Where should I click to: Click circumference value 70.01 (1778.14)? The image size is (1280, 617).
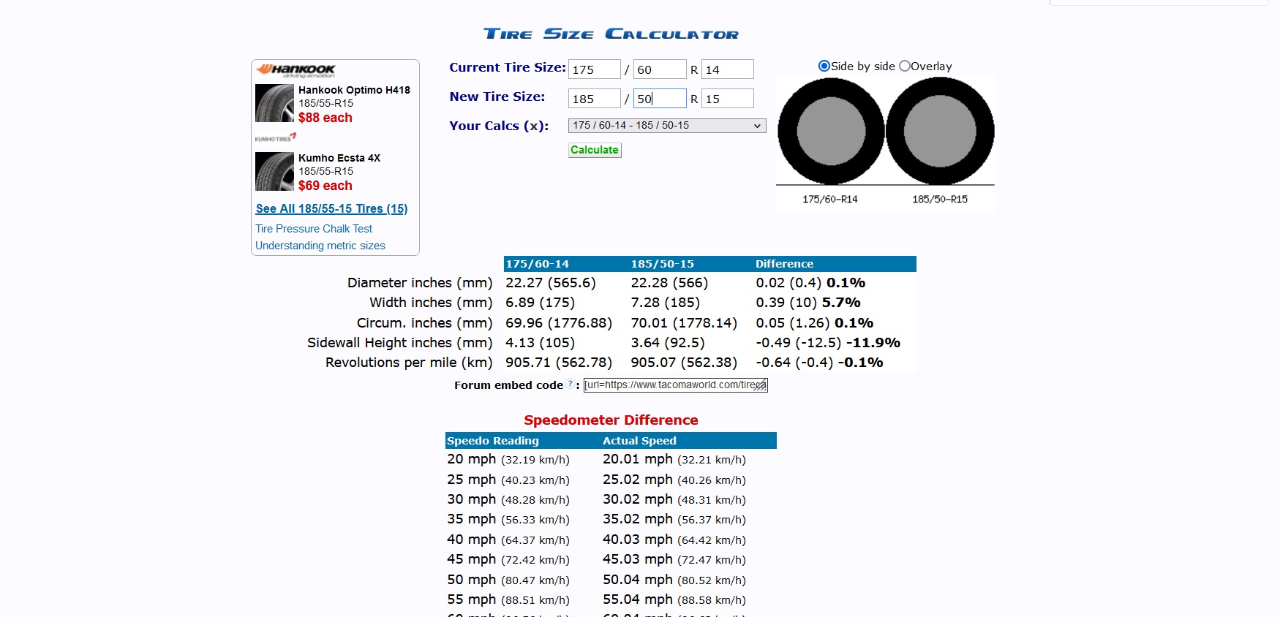(684, 323)
